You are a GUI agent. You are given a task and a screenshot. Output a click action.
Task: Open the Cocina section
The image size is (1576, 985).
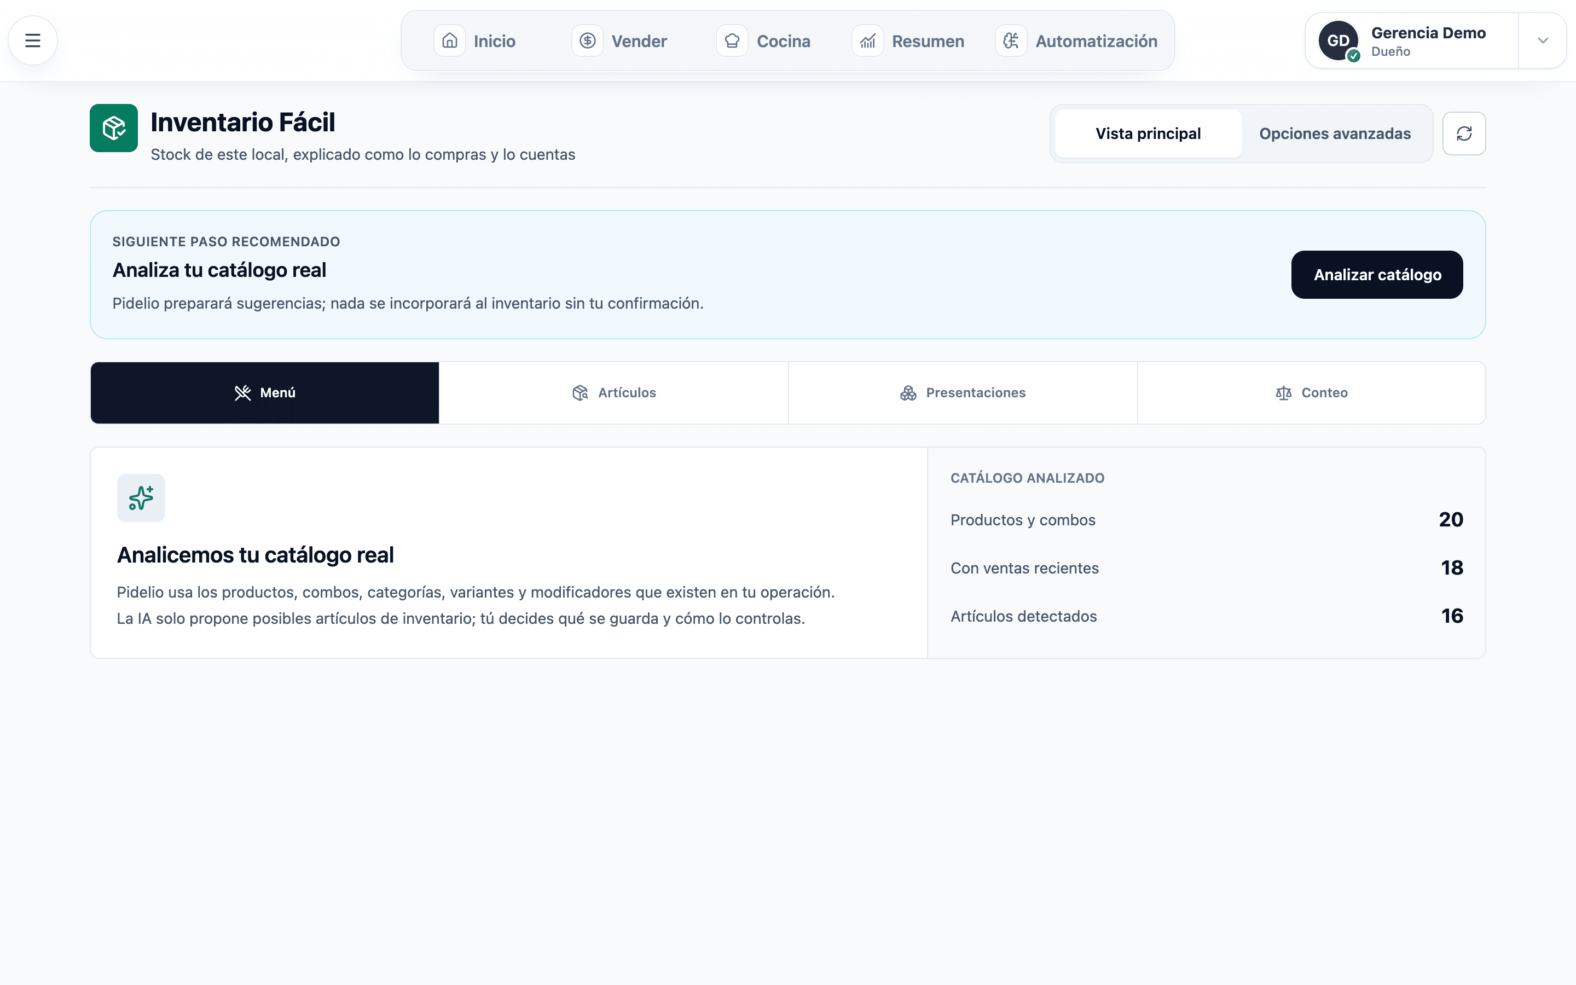click(764, 41)
